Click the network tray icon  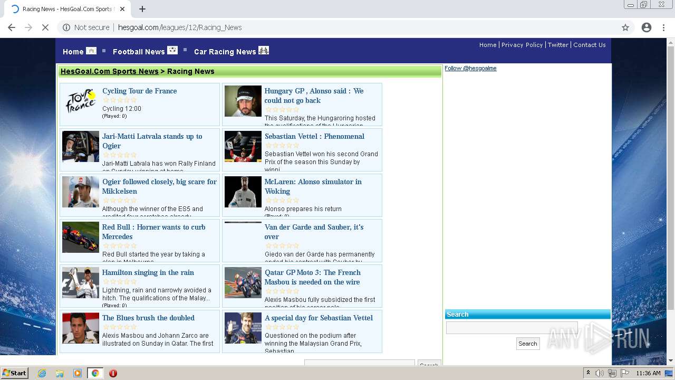pyautogui.click(x=612, y=373)
